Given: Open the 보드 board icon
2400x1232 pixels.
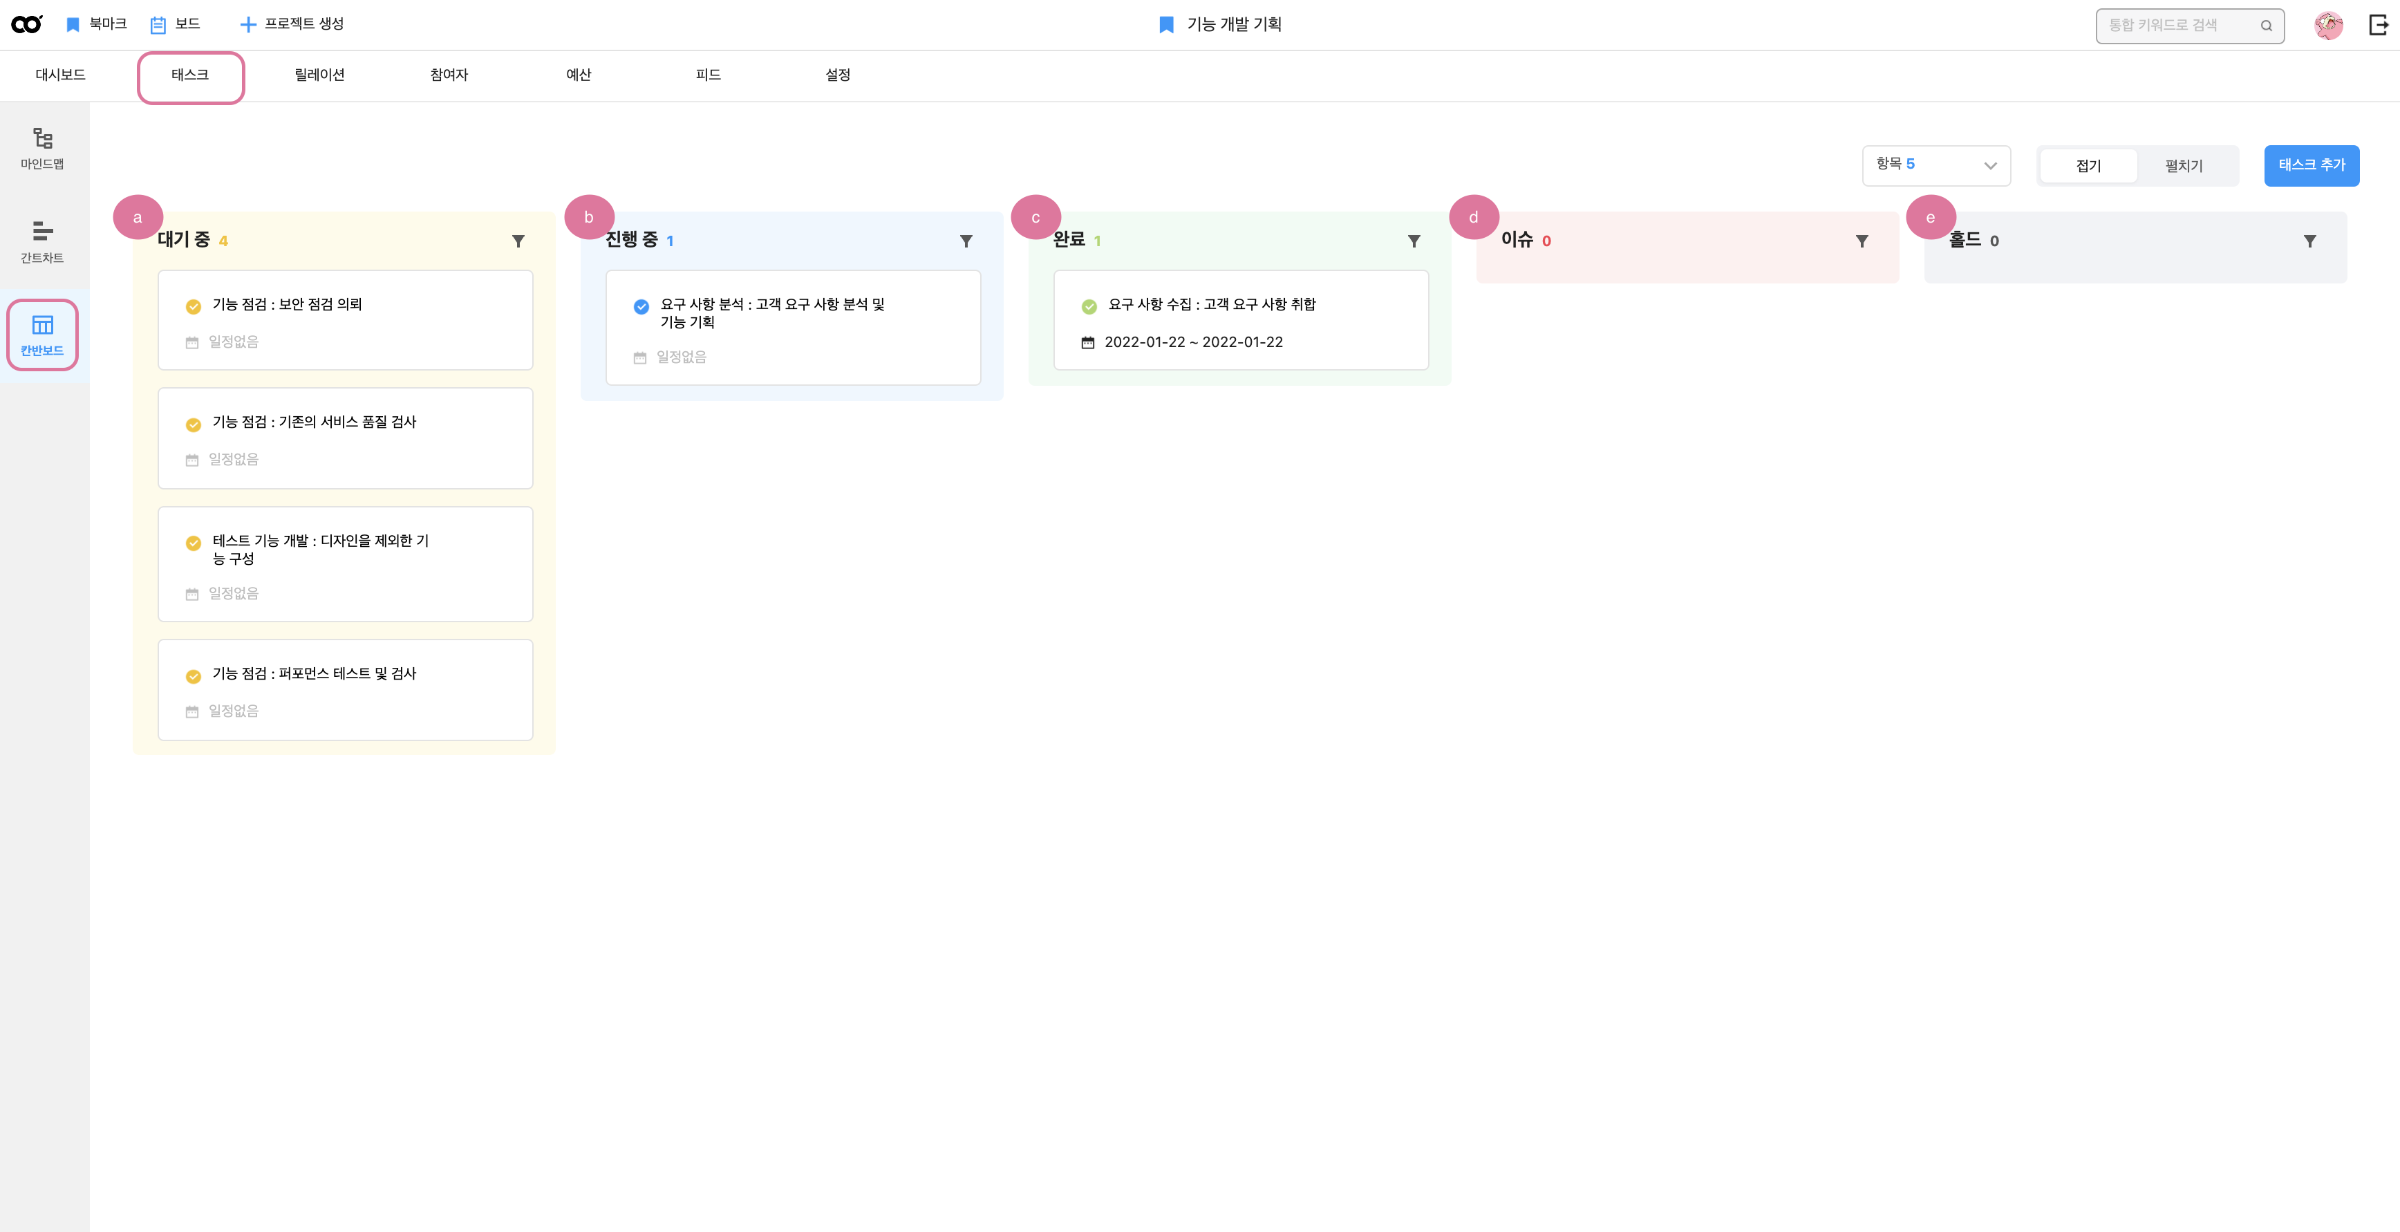Looking at the screenshot, I should point(158,25).
